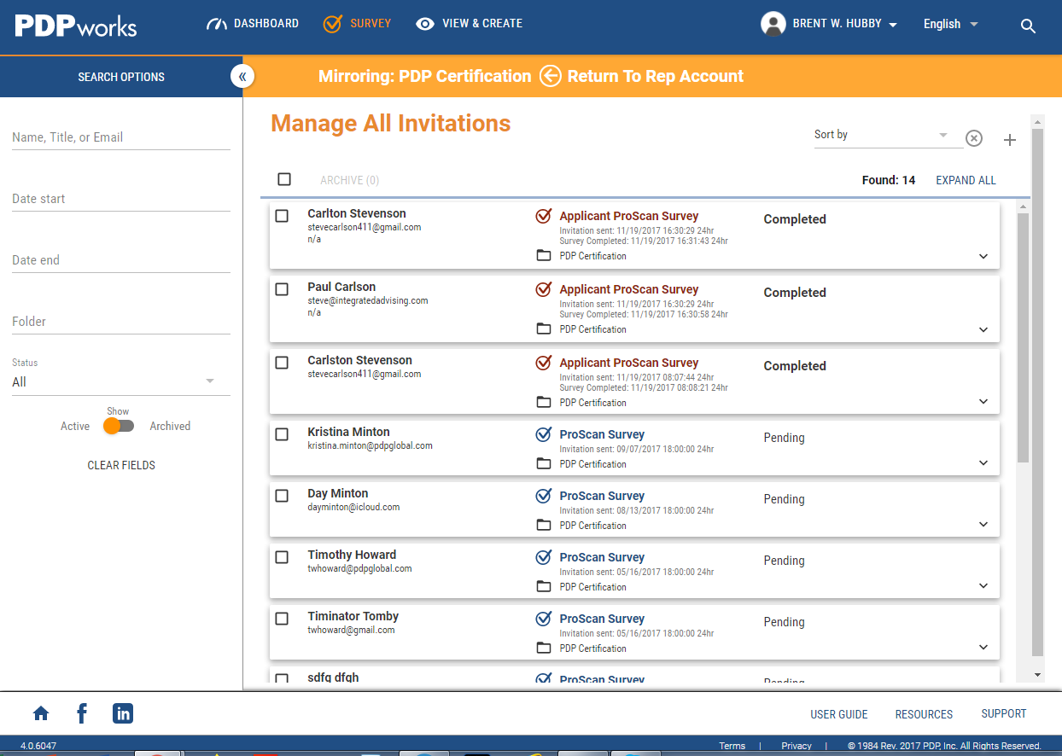Click the plus icon to add invitation

point(1010,140)
